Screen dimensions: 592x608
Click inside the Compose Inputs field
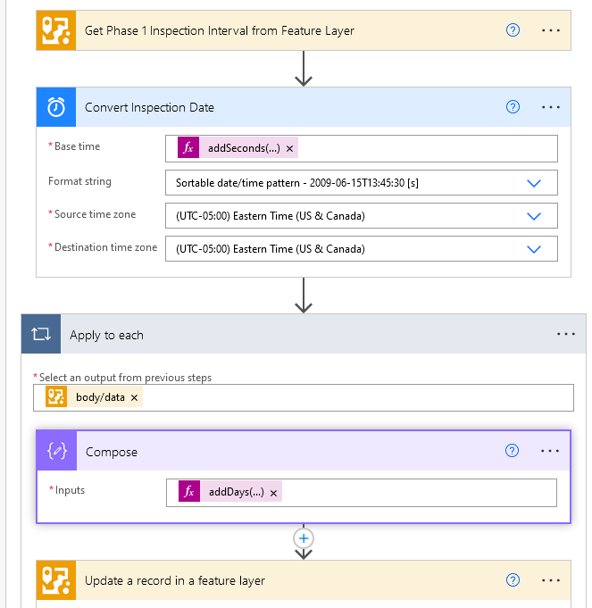(411, 493)
